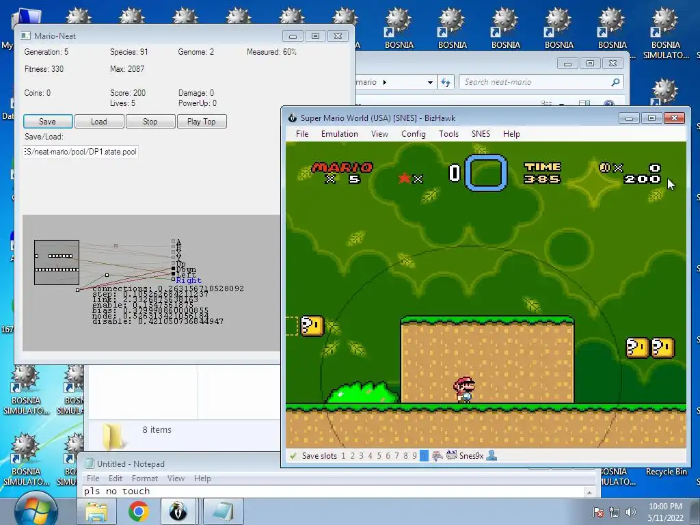Click the Windows Start orb
Screen dimensions: 700x525
coord(36,511)
